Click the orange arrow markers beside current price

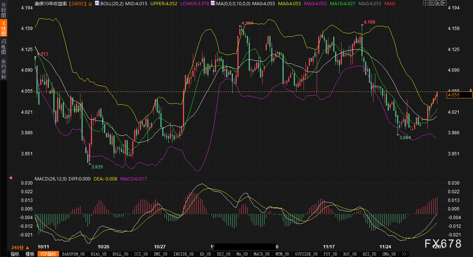click(470, 90)
